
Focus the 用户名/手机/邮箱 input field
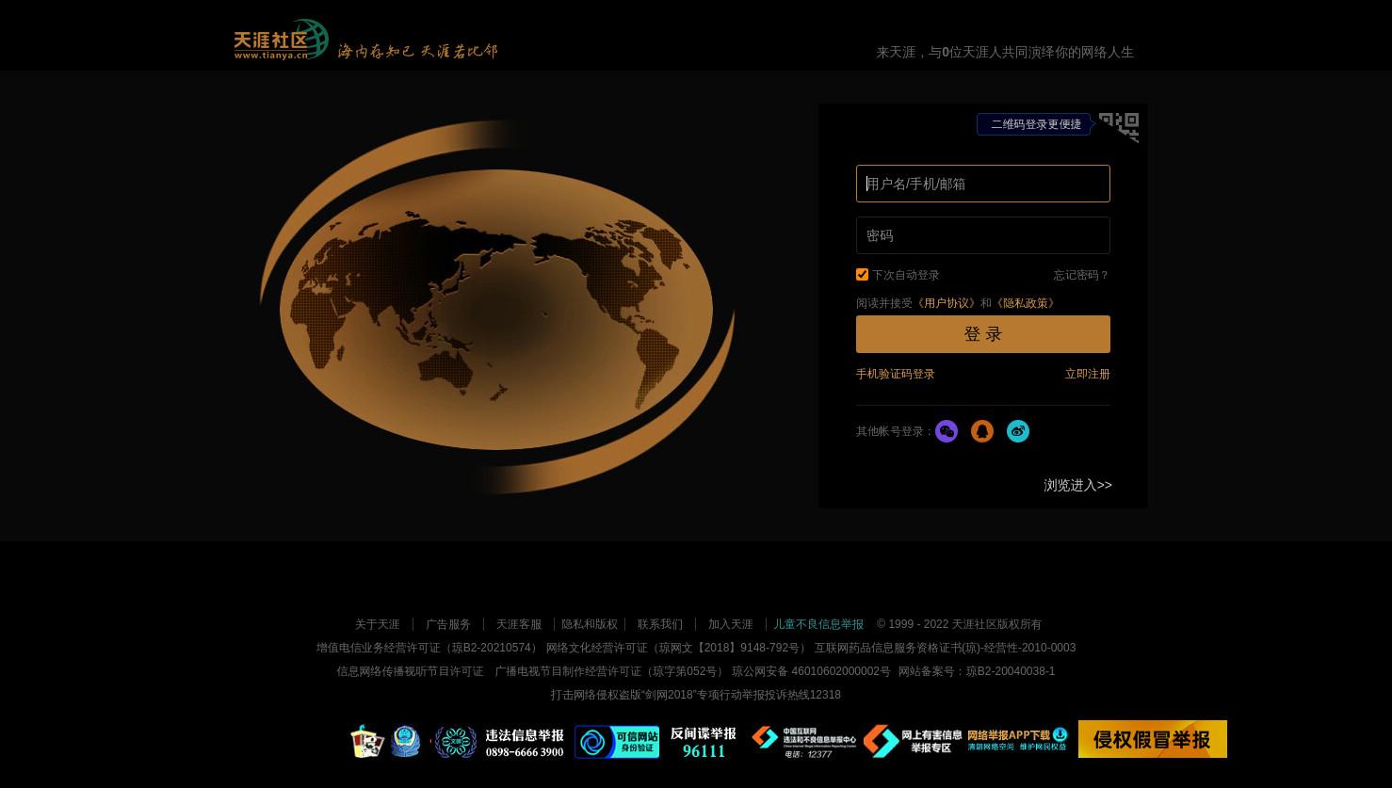pos(983,184)
